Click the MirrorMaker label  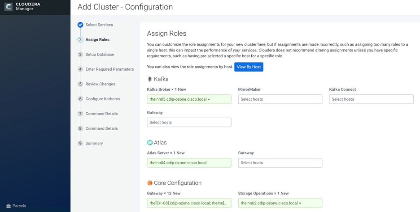pos(249,89)
